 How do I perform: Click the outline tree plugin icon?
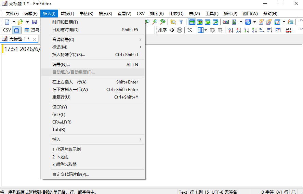click(x=234, y=22)
